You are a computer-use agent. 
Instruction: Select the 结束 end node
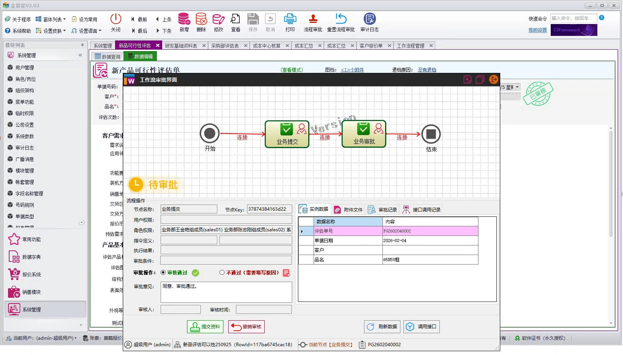tap(431, 134)
